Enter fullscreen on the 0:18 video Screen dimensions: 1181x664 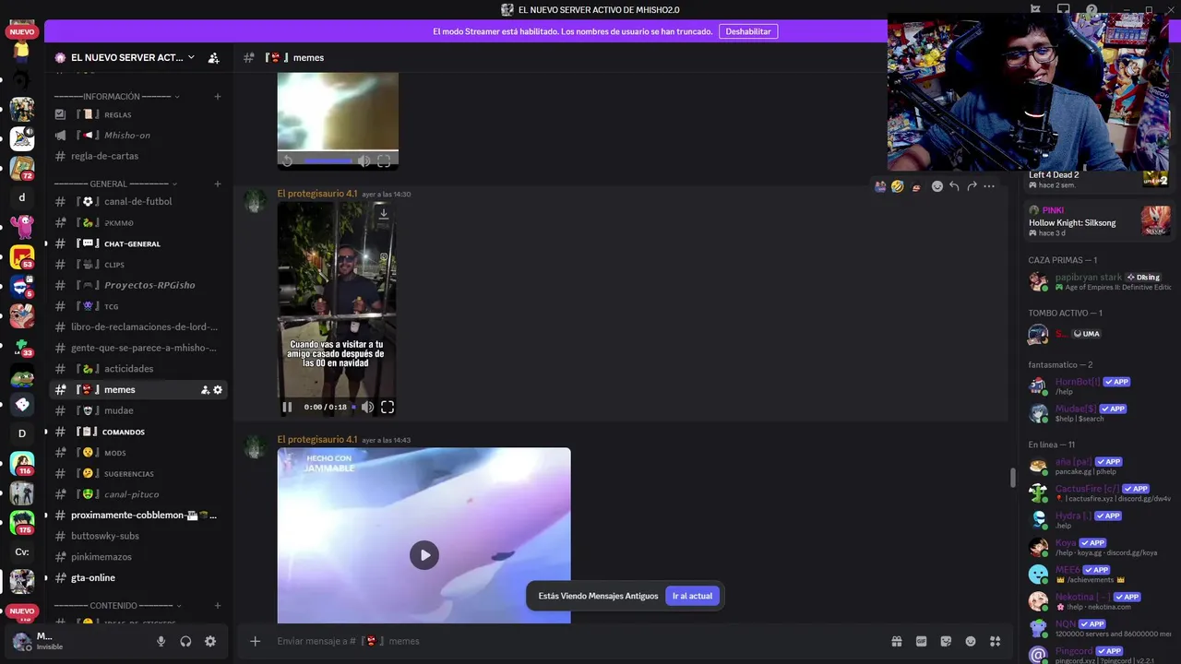[388, 407]
